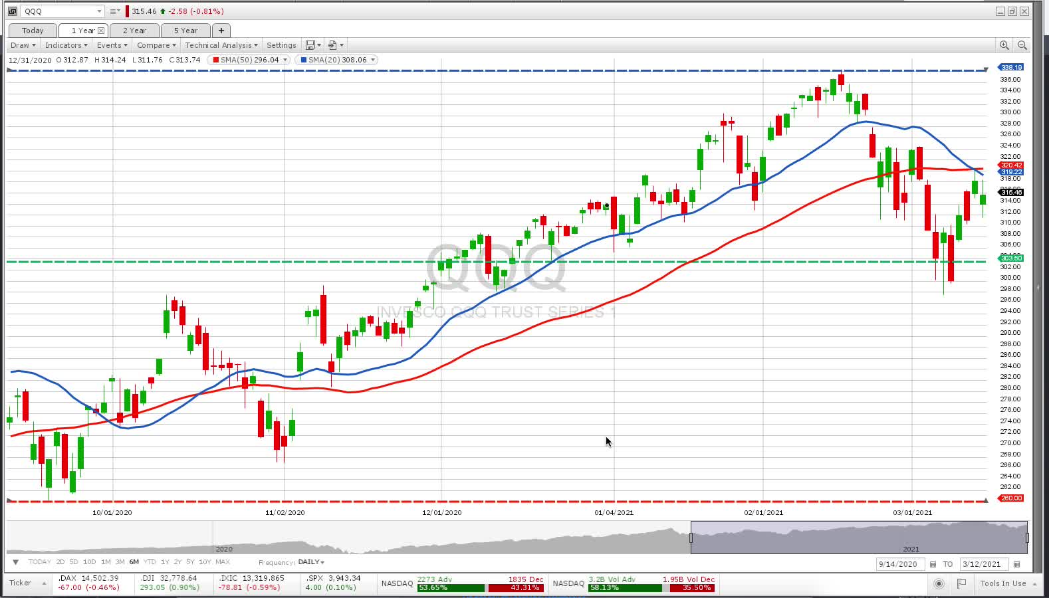Open chart Settings
Image resolution: width=1049 pixels, height=598 pixels.
pos(281,45)
